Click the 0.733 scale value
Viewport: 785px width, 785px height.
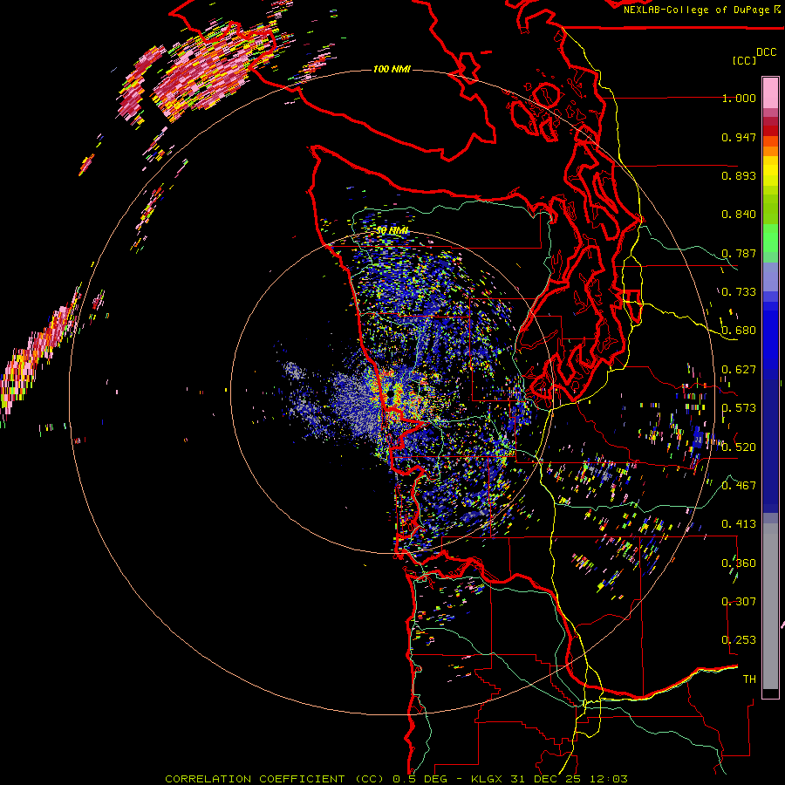pyautogui.click(x=739, y=292)
